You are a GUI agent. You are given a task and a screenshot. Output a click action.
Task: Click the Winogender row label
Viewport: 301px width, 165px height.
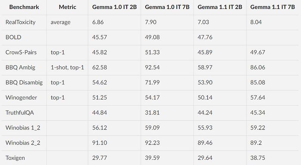[x=21, y=98]
